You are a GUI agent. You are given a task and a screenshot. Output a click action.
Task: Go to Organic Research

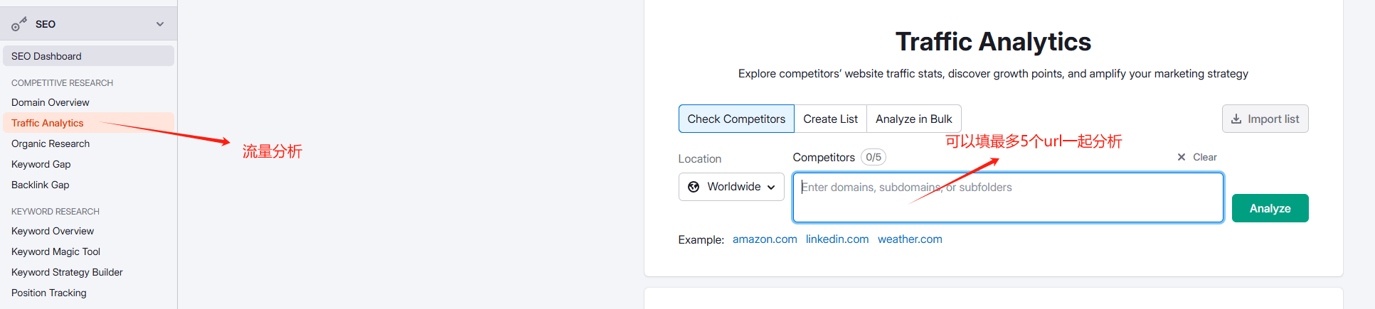pyautogui.click(x=51, y=143)
